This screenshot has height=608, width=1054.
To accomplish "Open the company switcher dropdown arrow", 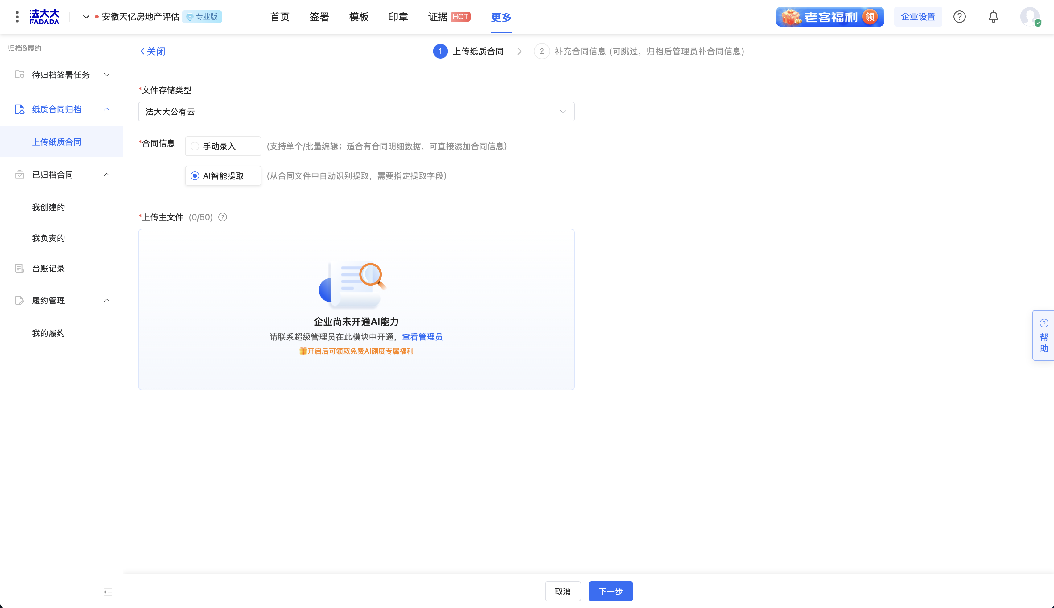I will coord(86,17).
